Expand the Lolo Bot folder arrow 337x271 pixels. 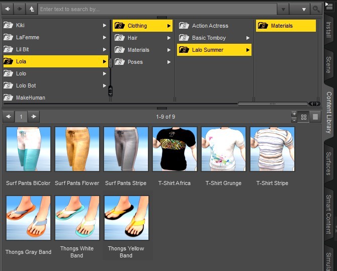(105, 85)
